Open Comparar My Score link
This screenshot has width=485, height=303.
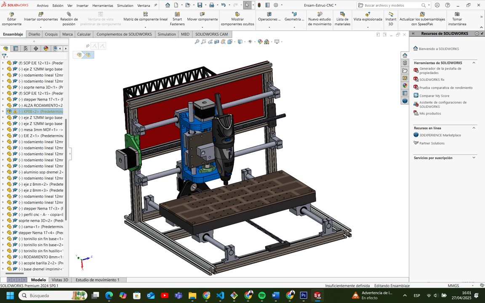coord(434,96)
